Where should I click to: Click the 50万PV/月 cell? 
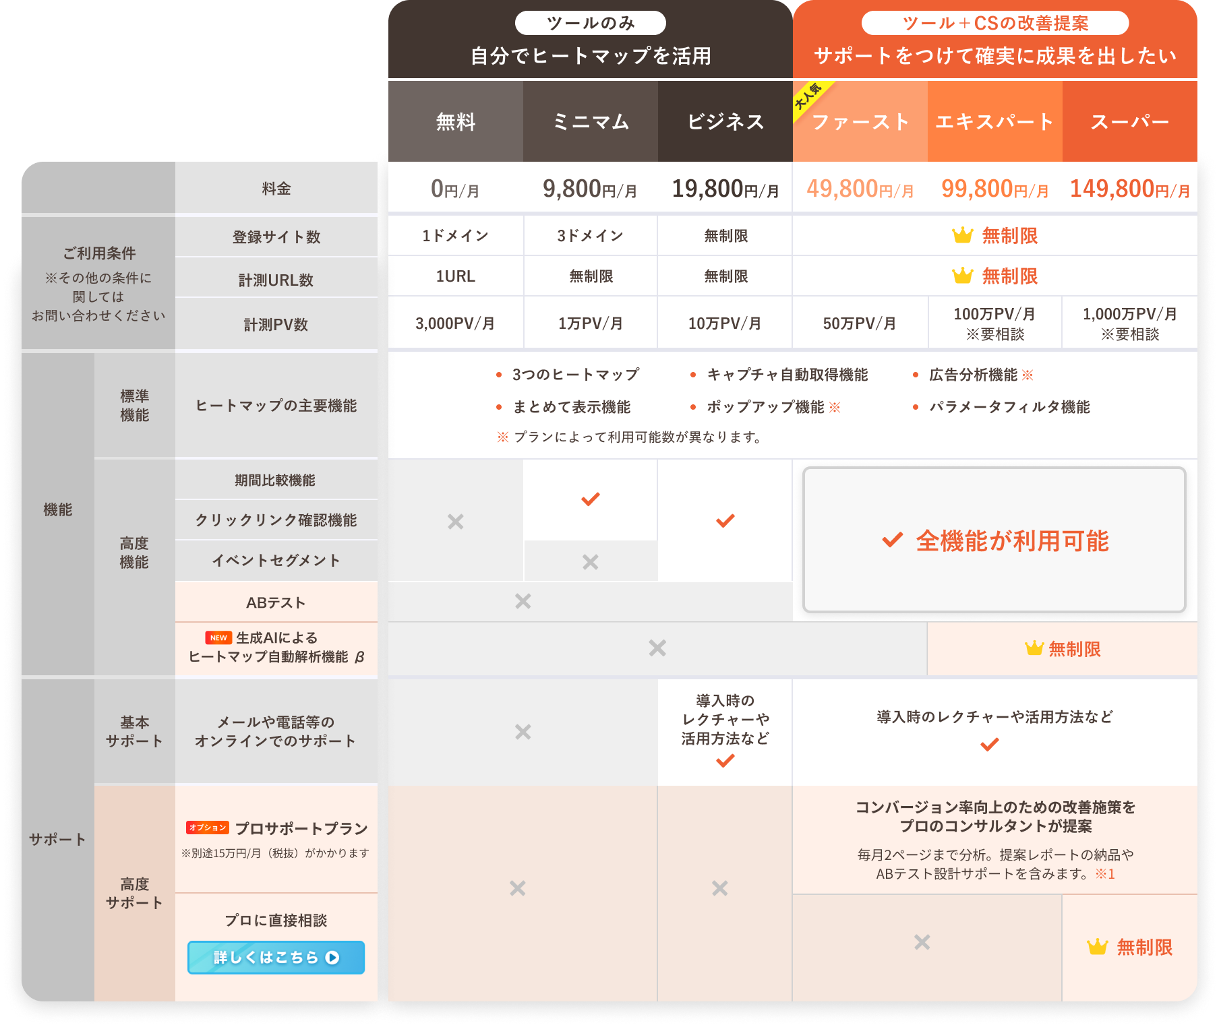860,323
